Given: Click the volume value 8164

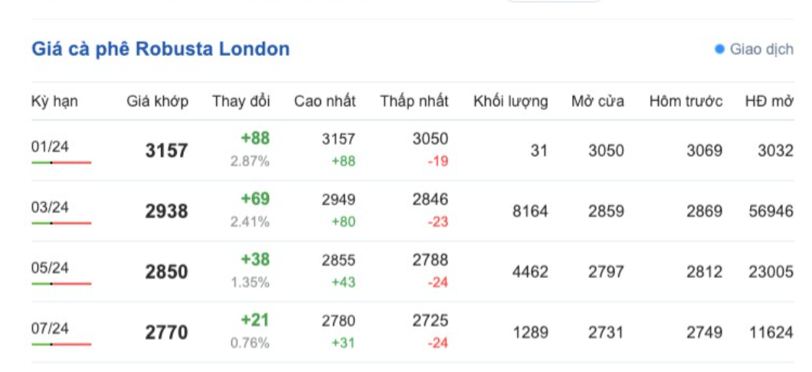Looking at the screenshot, I should pos(530,211).
